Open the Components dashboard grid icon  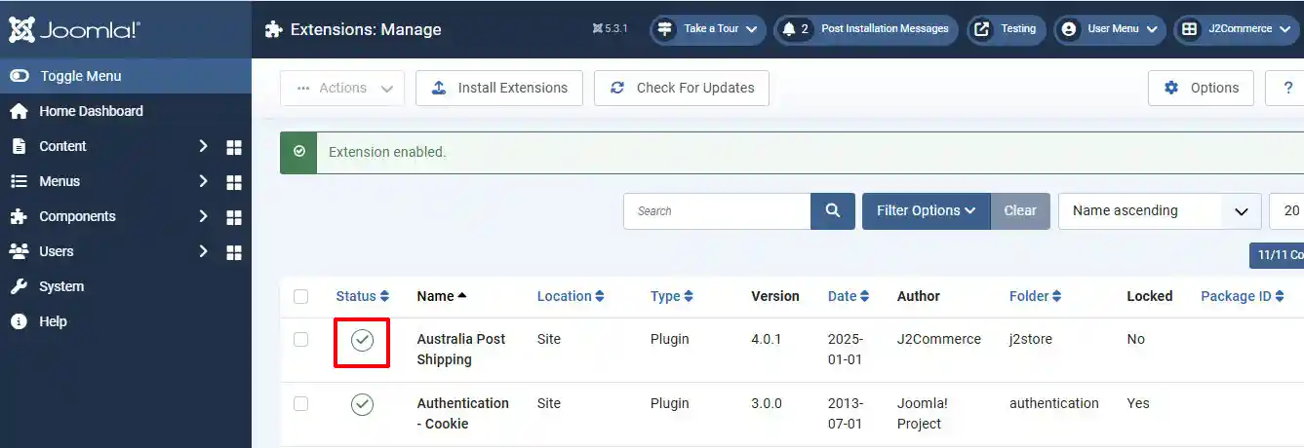(234, 216)
